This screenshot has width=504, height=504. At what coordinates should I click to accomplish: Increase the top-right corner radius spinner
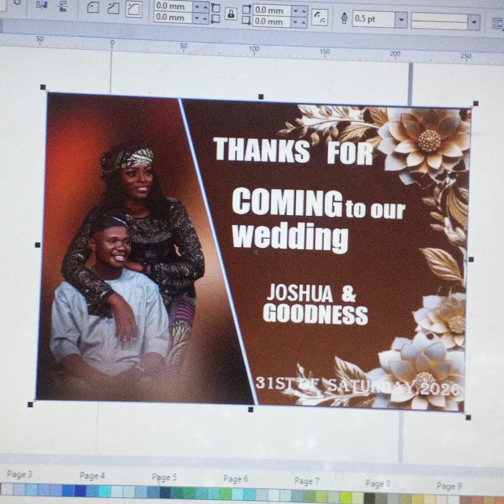point(303,11)
